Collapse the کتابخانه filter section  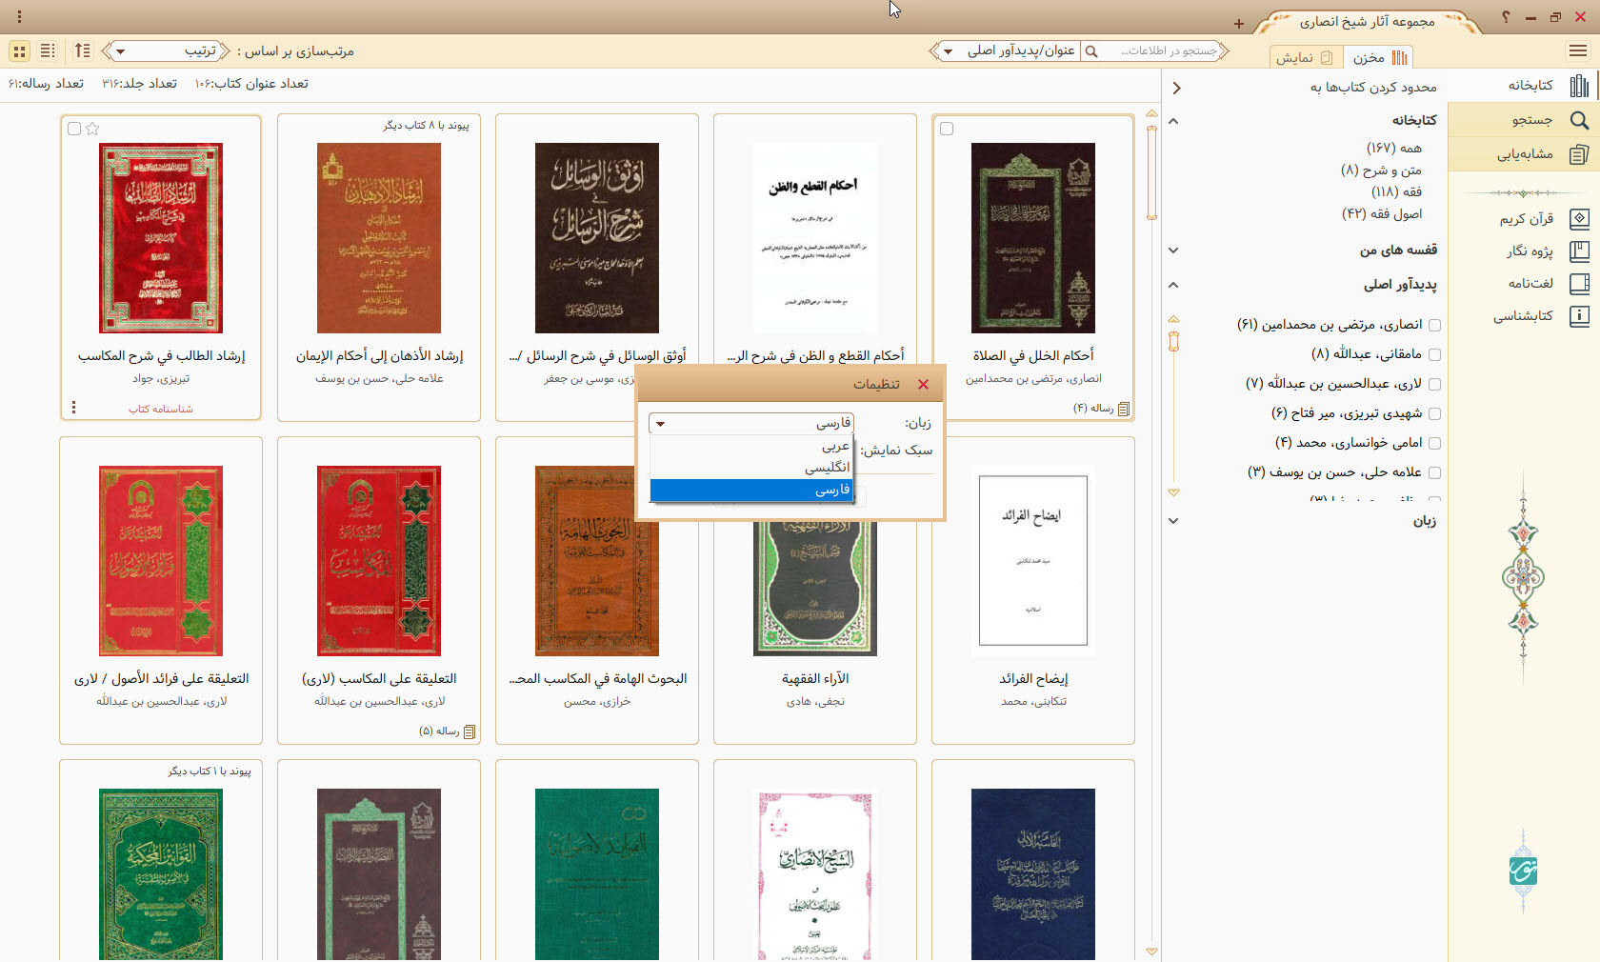[x=1173, y=121]
